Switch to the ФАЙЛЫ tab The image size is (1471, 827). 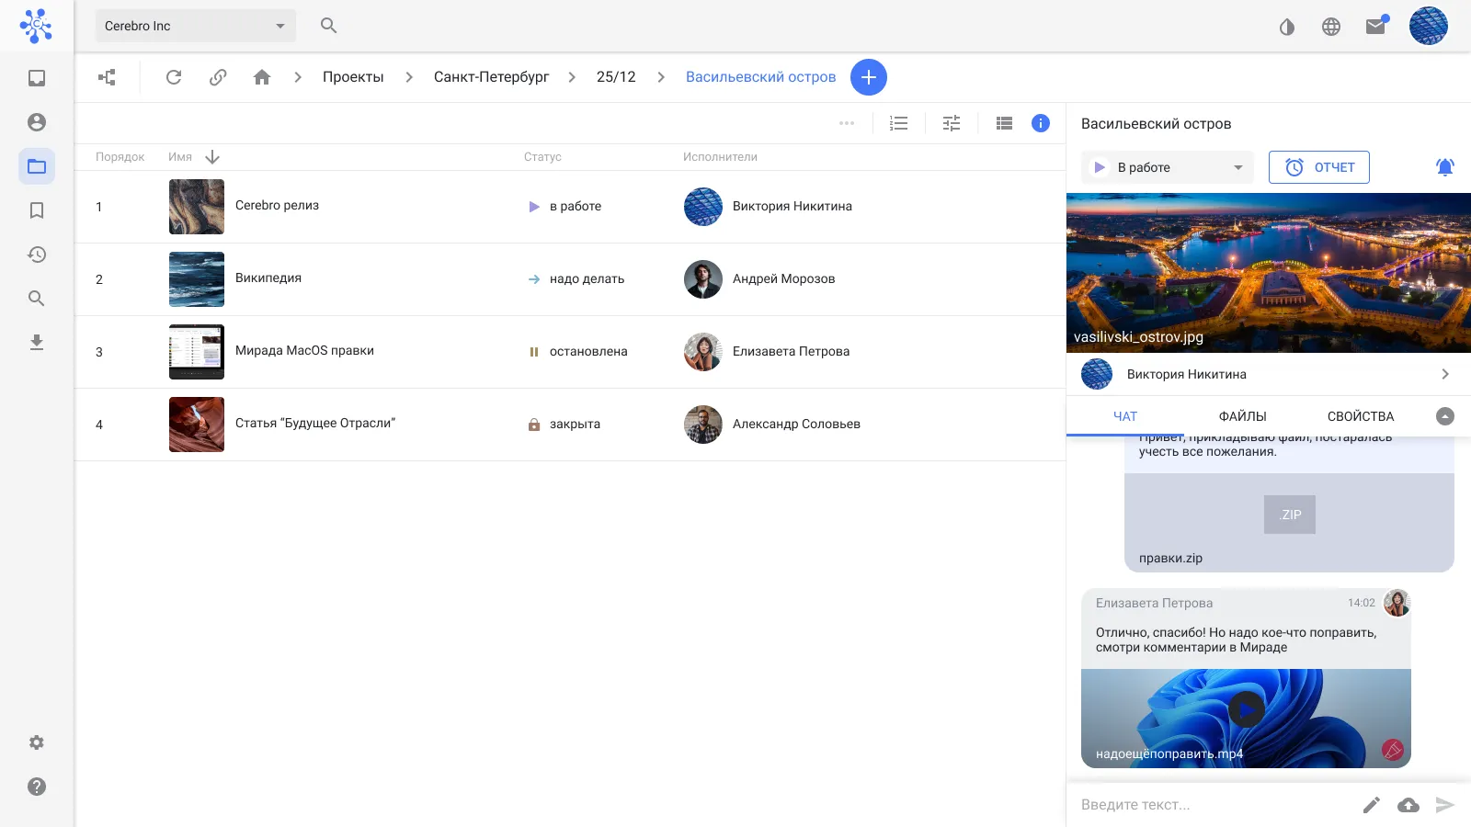tap(1242, 416)
